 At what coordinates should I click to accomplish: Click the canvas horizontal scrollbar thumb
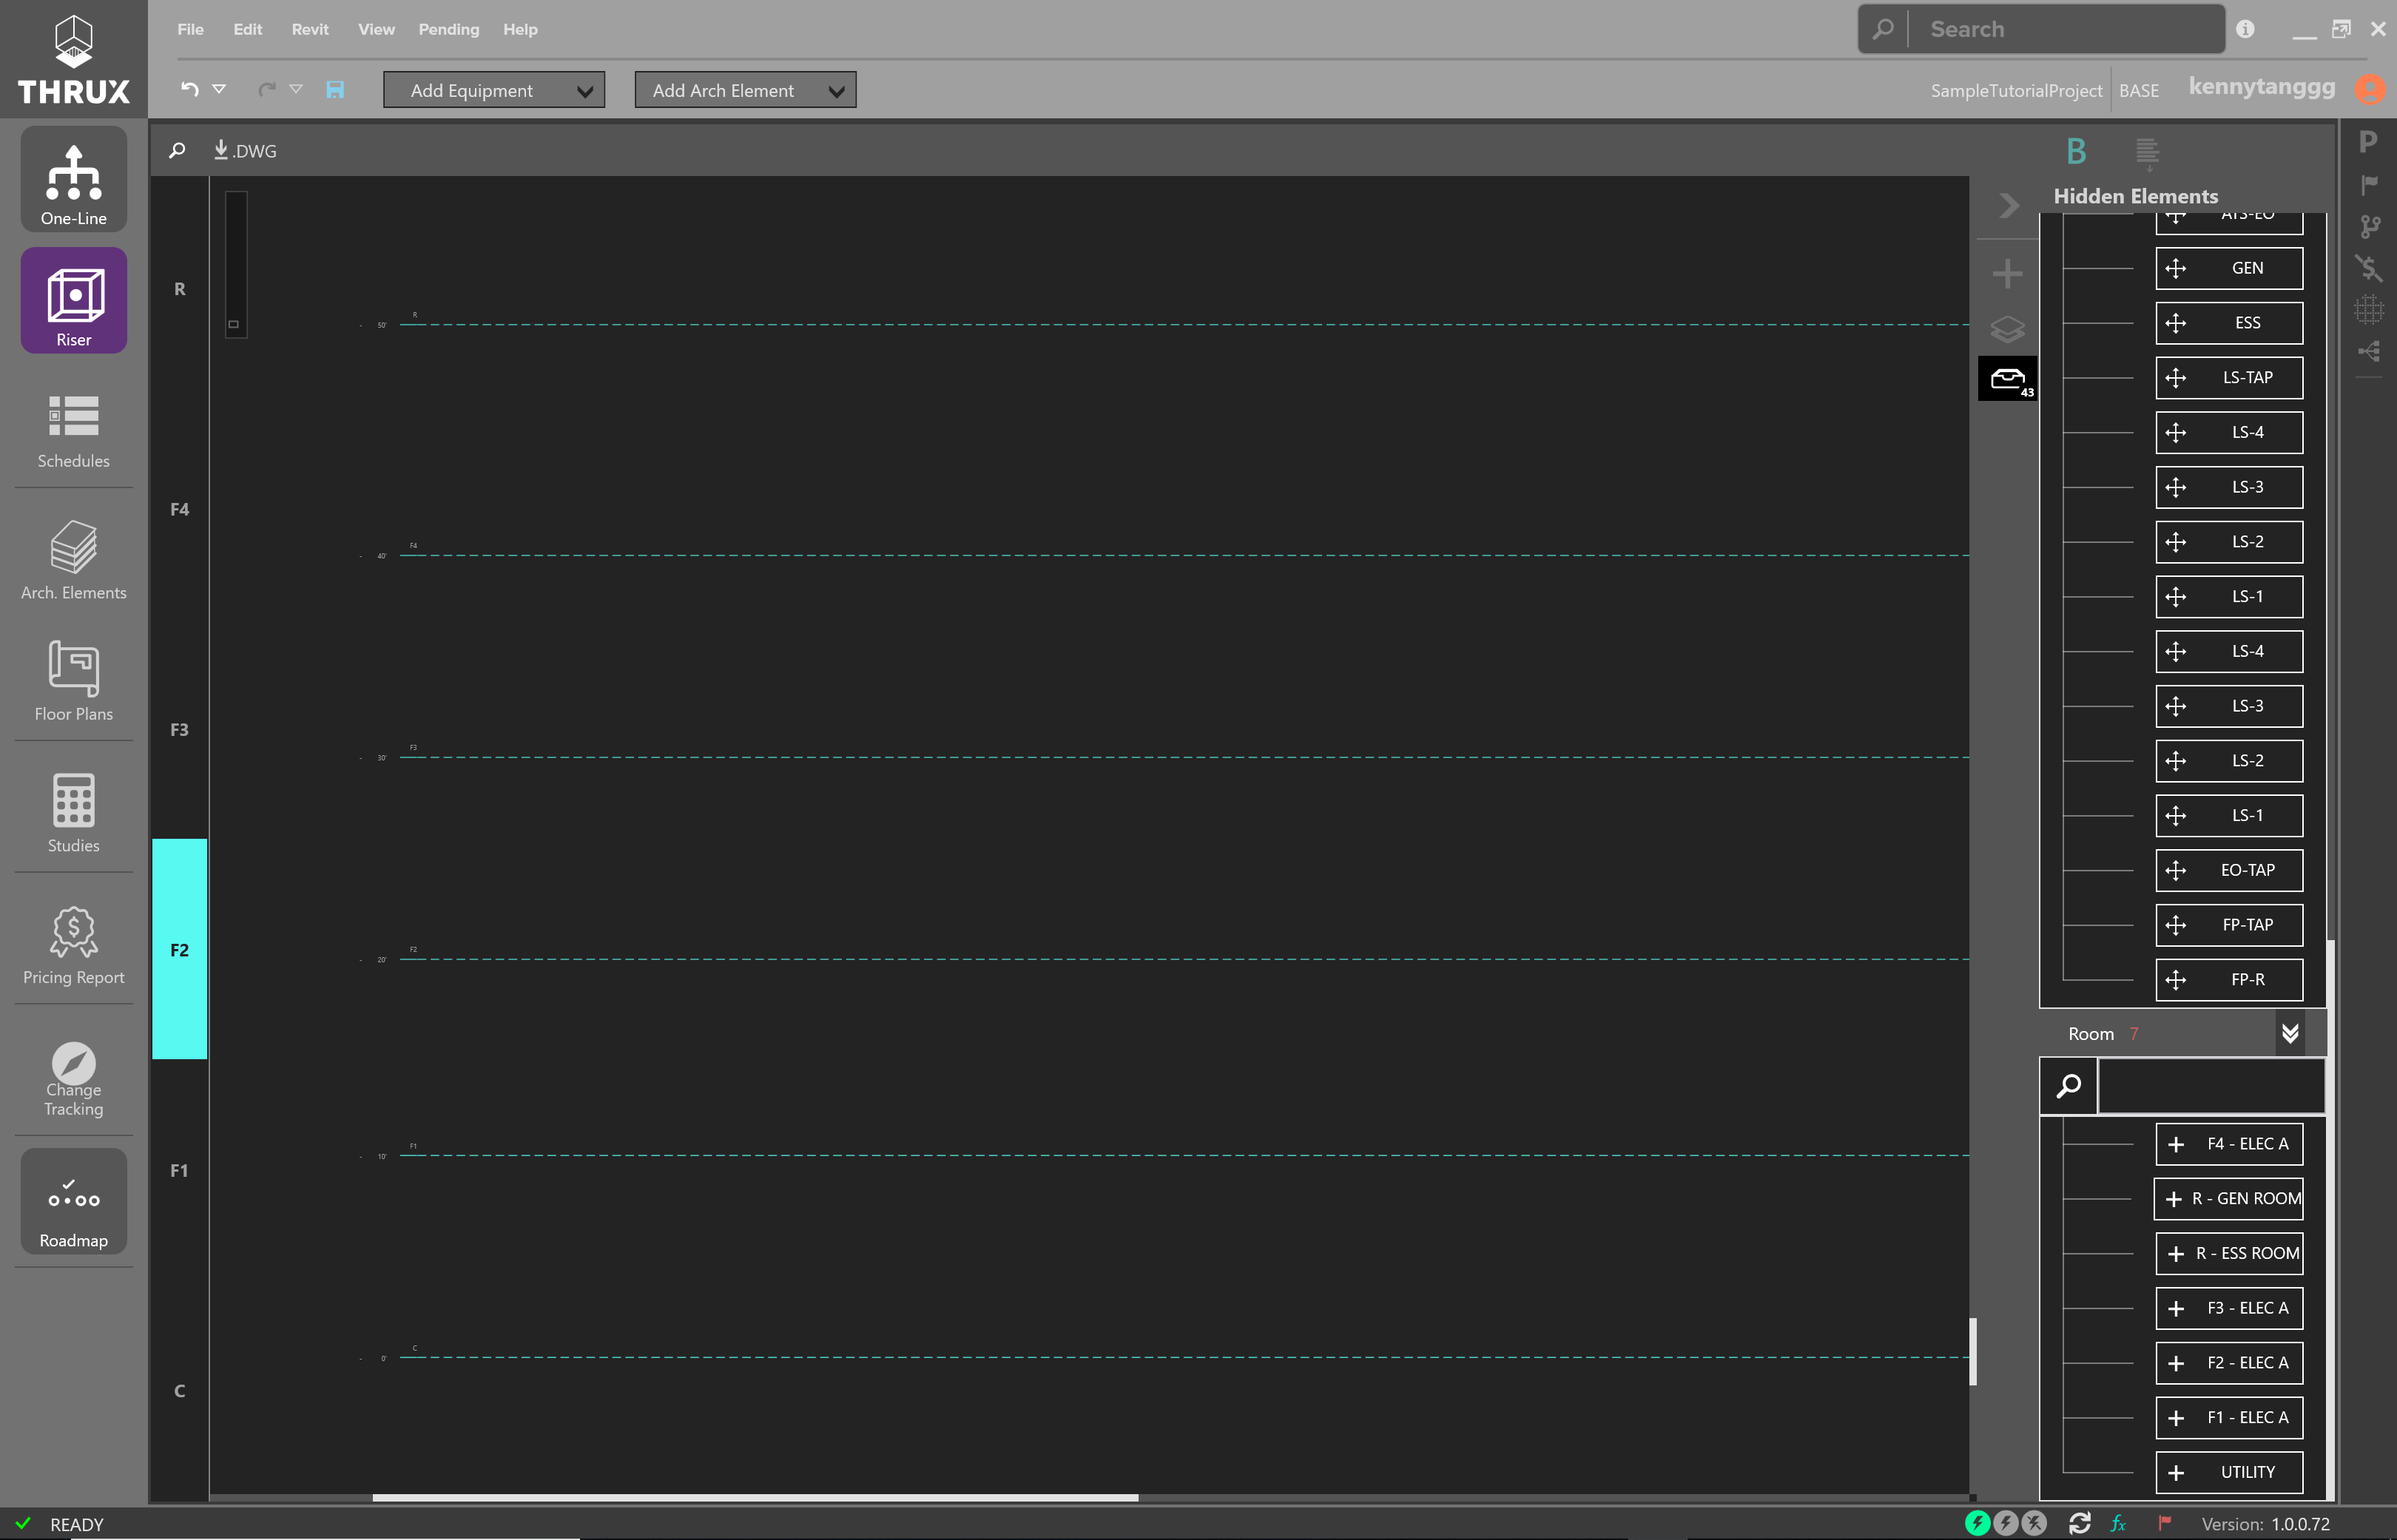[755, 1497]
